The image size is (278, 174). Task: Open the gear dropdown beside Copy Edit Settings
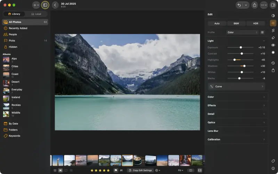click(158, 170)
